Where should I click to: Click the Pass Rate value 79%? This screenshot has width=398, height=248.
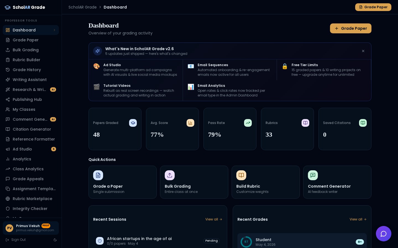214,135
